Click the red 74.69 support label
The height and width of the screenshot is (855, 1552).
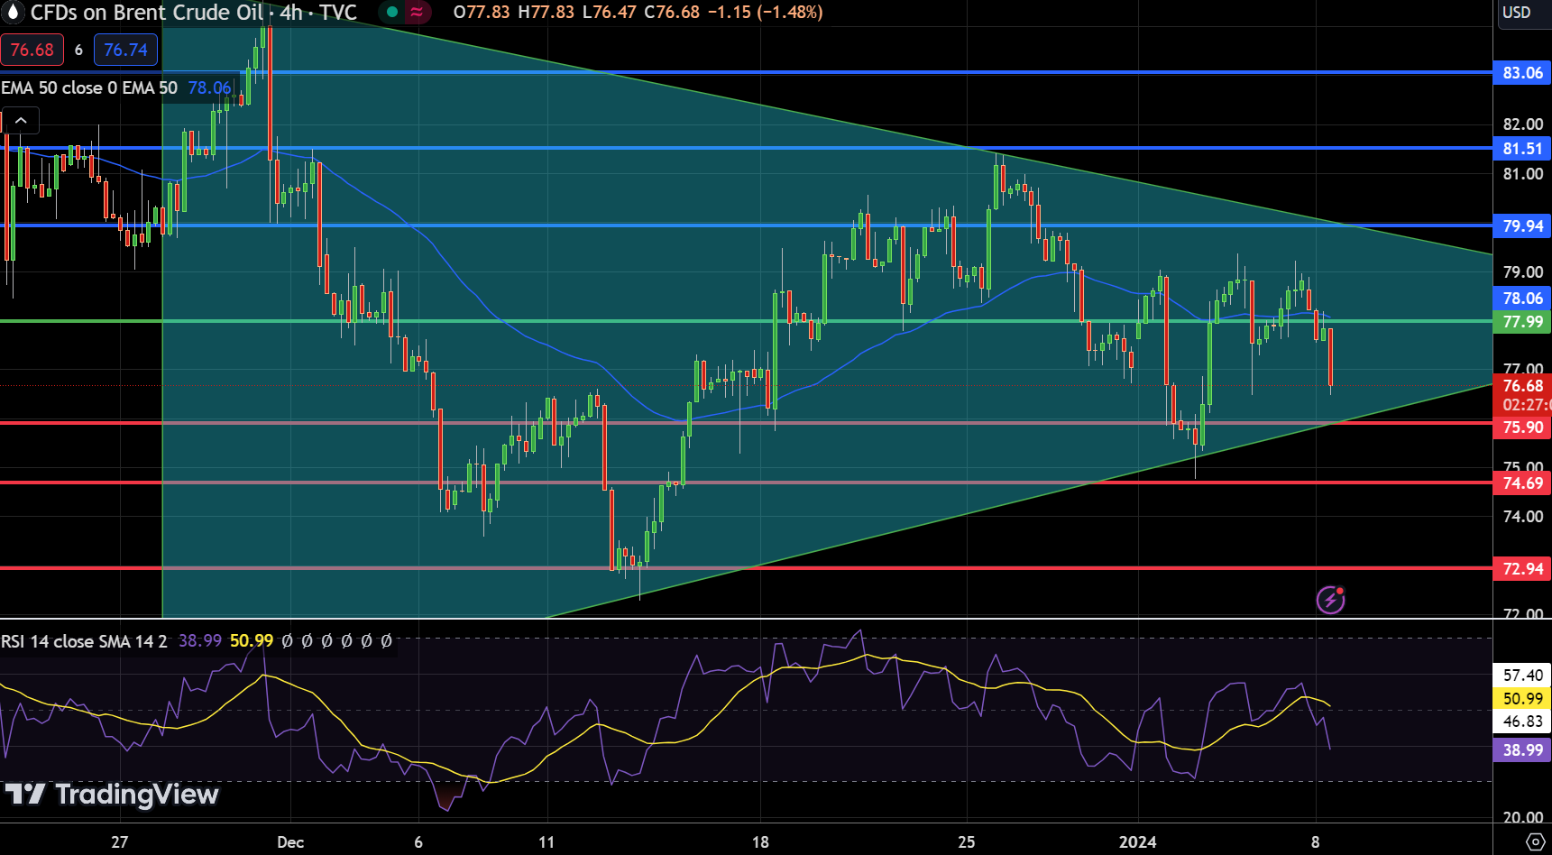pyautogui.click(x=1522, y=483)
